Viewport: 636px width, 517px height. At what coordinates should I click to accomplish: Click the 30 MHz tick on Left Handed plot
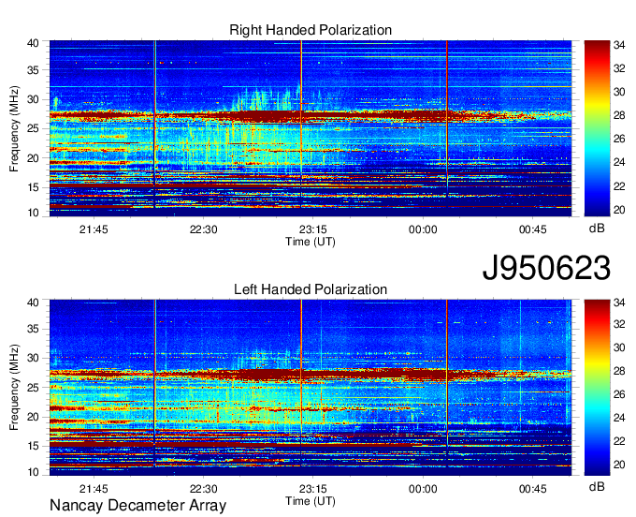(x=34, y=358)
